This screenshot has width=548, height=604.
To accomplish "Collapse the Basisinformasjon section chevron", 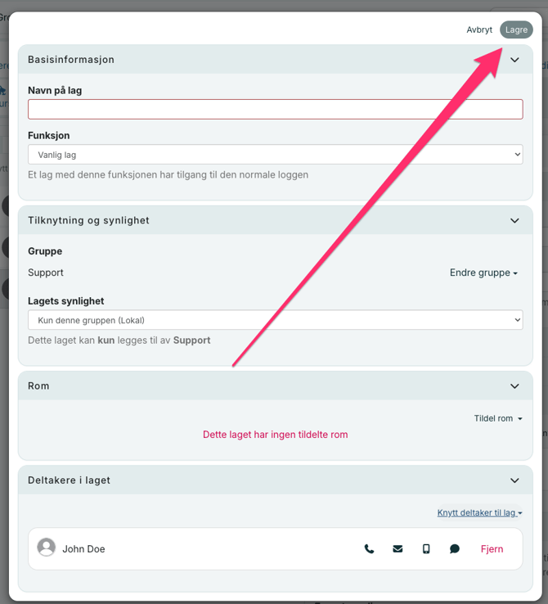I will tap(514, 60).
